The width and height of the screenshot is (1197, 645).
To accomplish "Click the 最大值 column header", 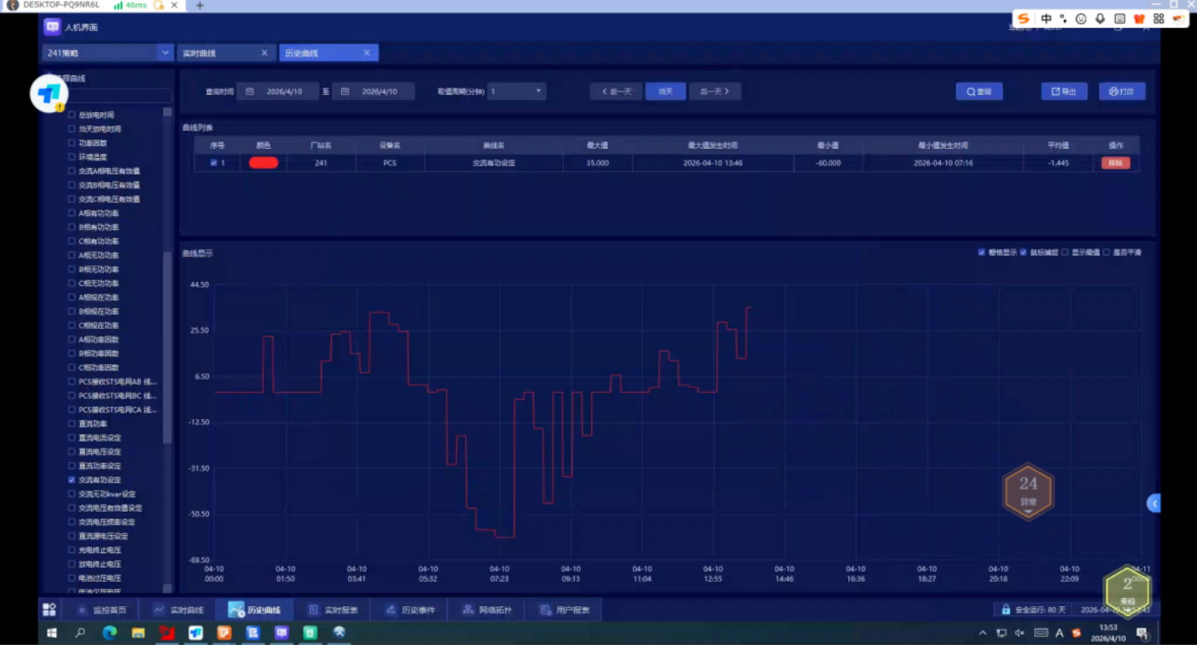I will pyautogui.click(x=597, y=145).
